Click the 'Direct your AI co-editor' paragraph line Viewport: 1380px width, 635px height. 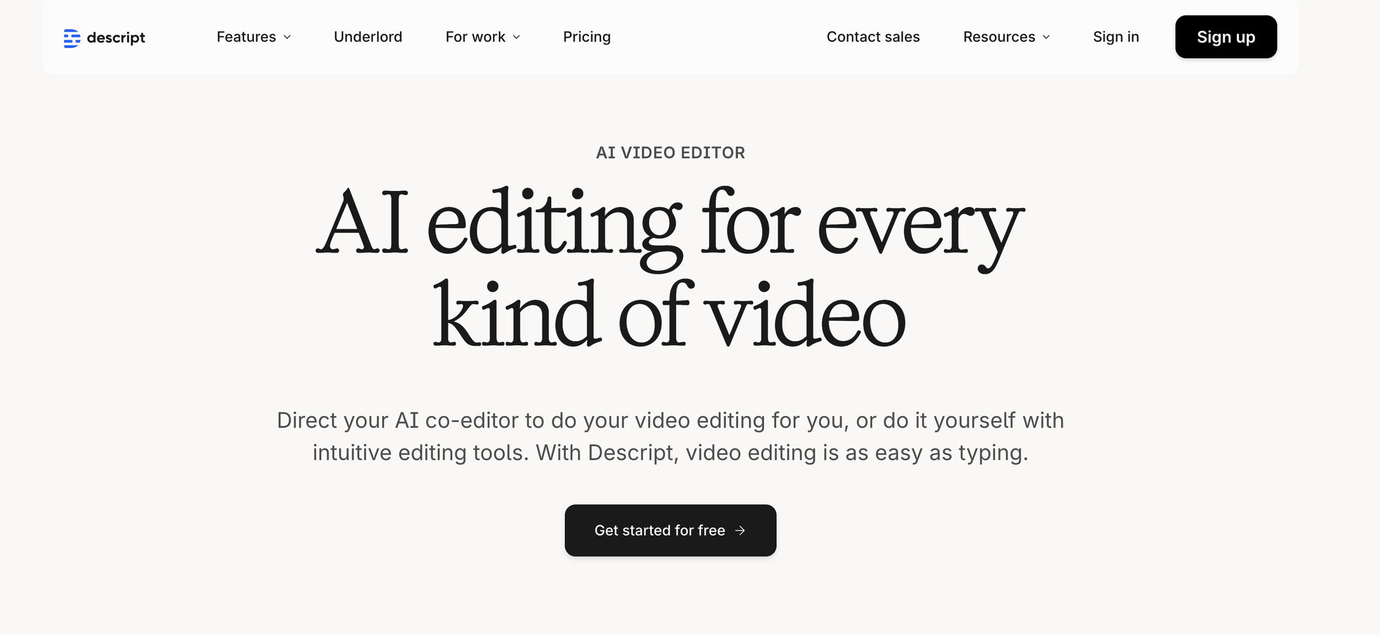click(x=670, y=420)
